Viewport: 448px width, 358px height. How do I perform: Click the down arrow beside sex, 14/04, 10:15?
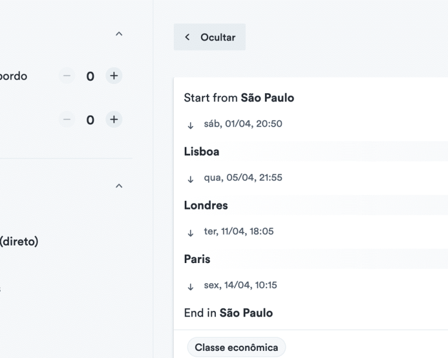[x=190, y=286]
